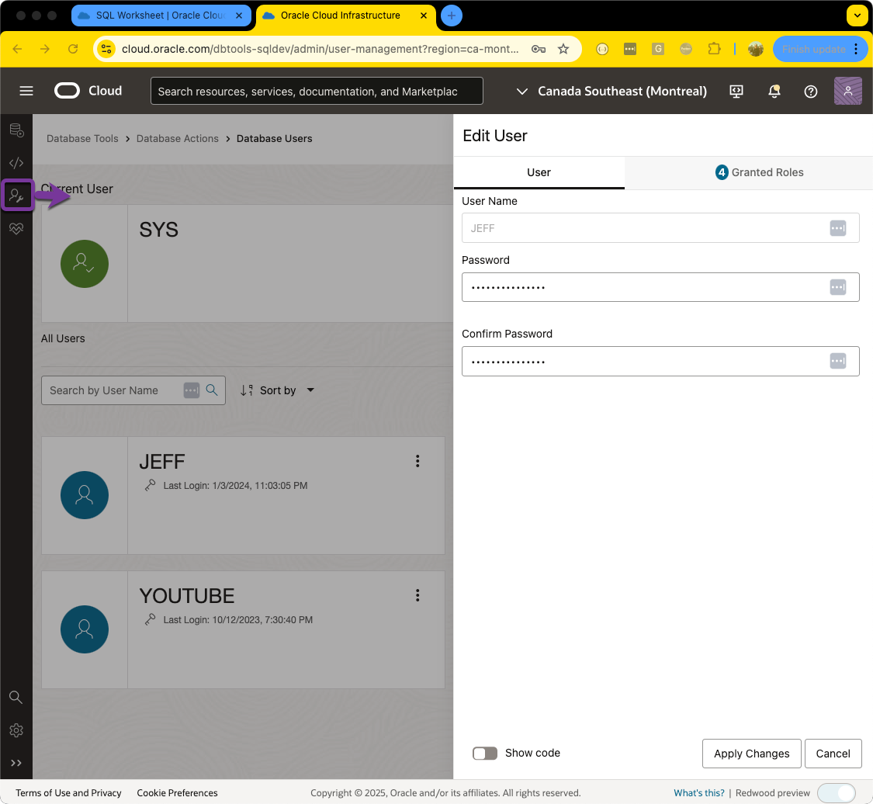Click the monitoring heartbeat sidebar icon
This screenshot has width=873, height=804.
[x=16, y=228]
